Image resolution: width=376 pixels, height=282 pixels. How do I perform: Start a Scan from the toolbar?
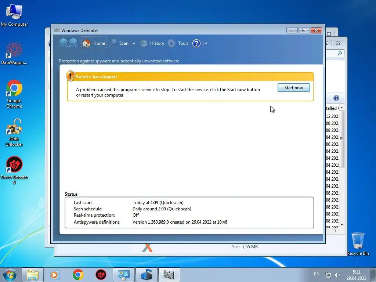(x=119, y=43)
